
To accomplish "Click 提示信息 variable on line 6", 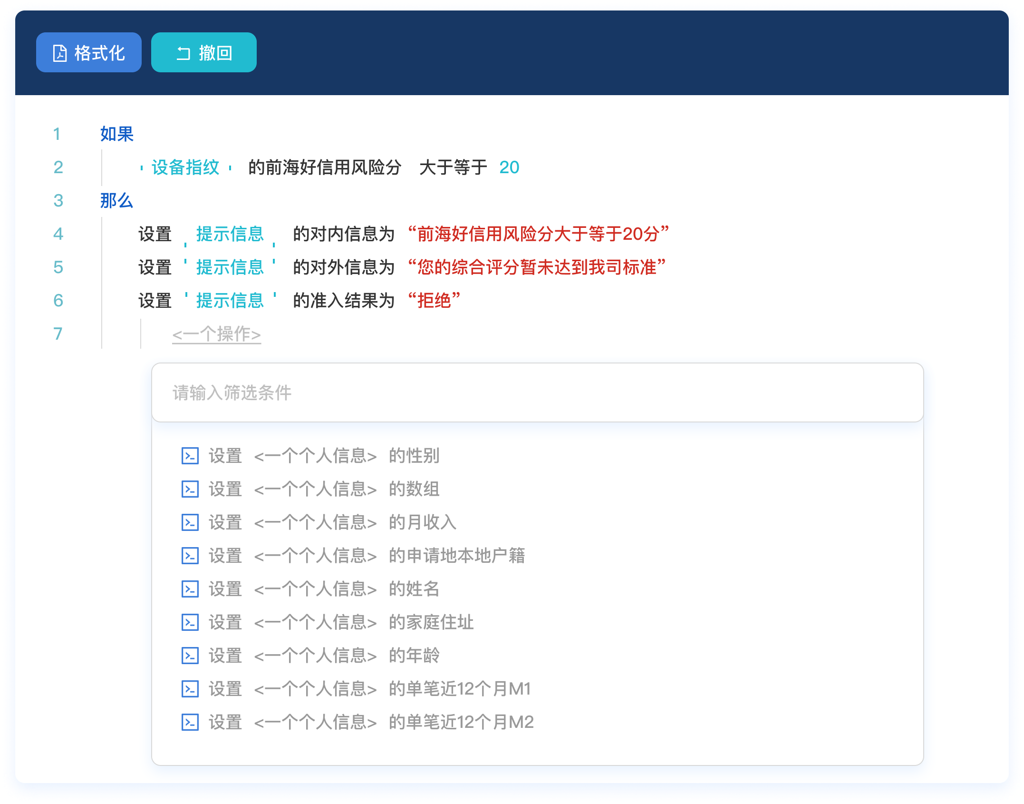I will (x=230, y=301).
